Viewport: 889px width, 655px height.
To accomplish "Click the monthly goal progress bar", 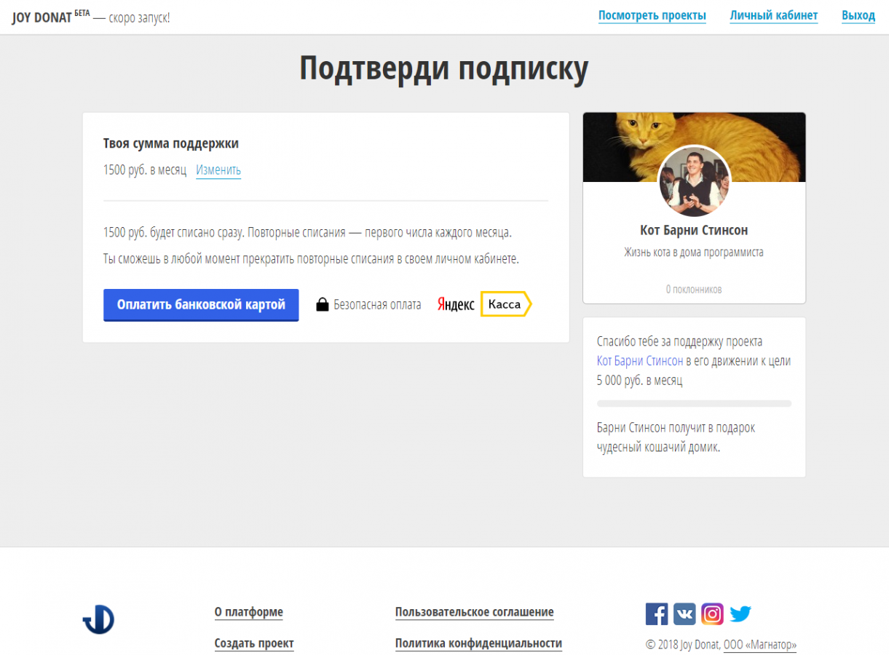I will [694, 403].
